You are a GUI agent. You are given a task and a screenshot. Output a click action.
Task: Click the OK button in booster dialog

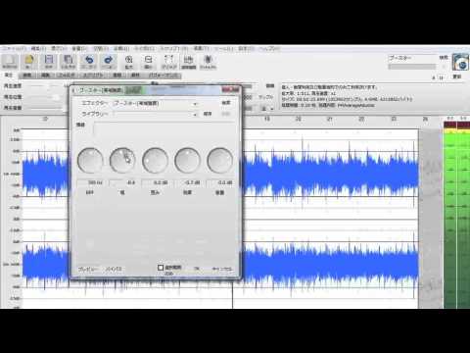pyautogui.click(x=197, y=269)
